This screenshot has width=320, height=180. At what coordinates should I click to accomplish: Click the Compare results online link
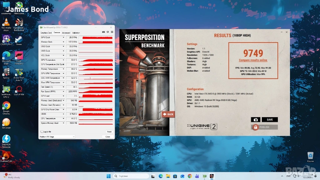click(253, 60)
